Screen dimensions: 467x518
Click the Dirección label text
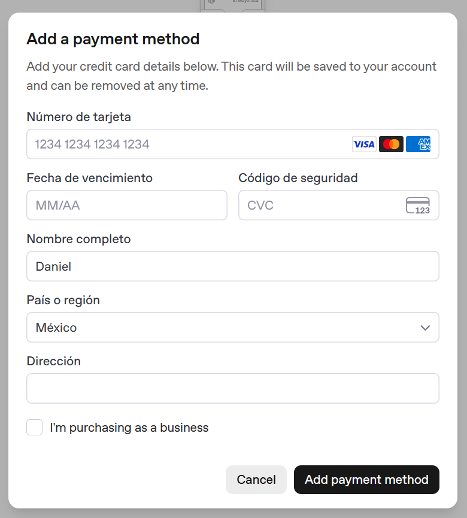tap(54, 361)
